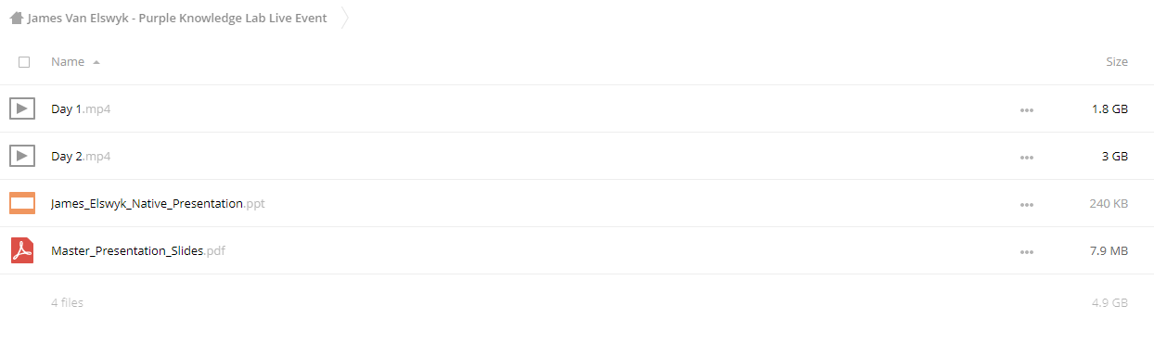Open the Day 1.mp4 file link

[x=81, y=109]
